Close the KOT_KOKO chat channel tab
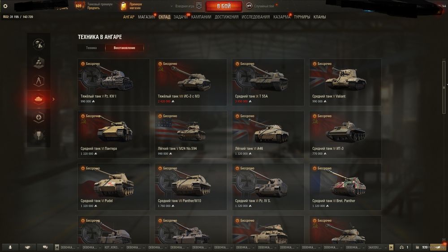 point(121,248)
